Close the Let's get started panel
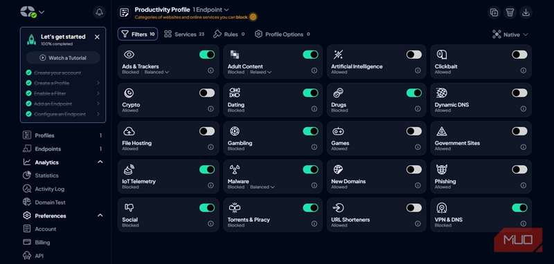The height and width of the screenshot is (264, 554). click(x=97, y=37)
